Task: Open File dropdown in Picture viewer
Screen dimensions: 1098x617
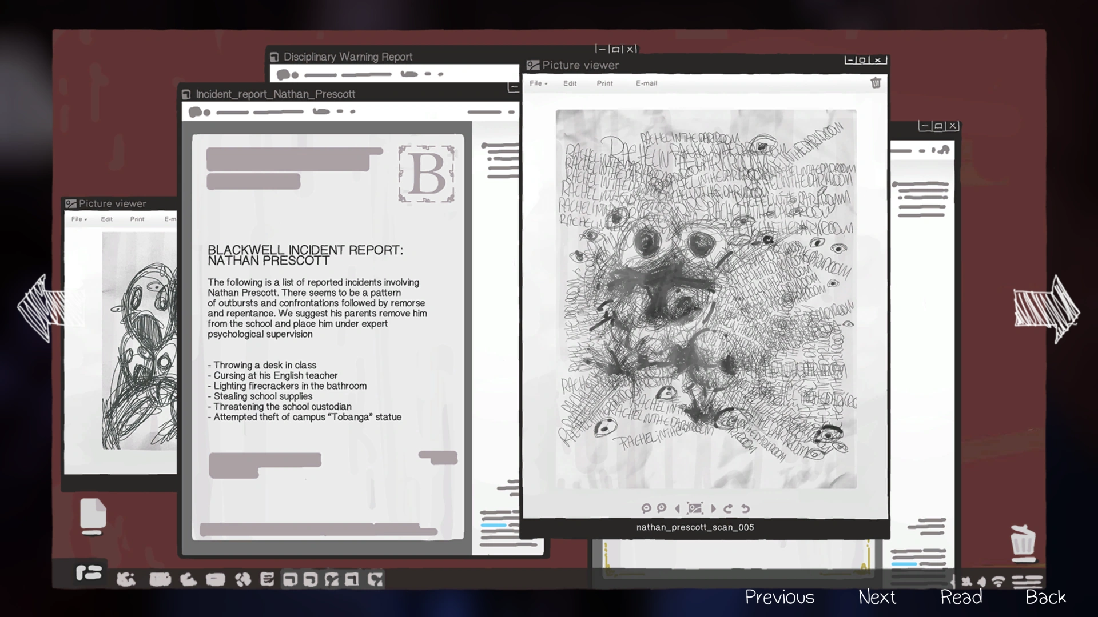Action: click(x=538, y=83)
